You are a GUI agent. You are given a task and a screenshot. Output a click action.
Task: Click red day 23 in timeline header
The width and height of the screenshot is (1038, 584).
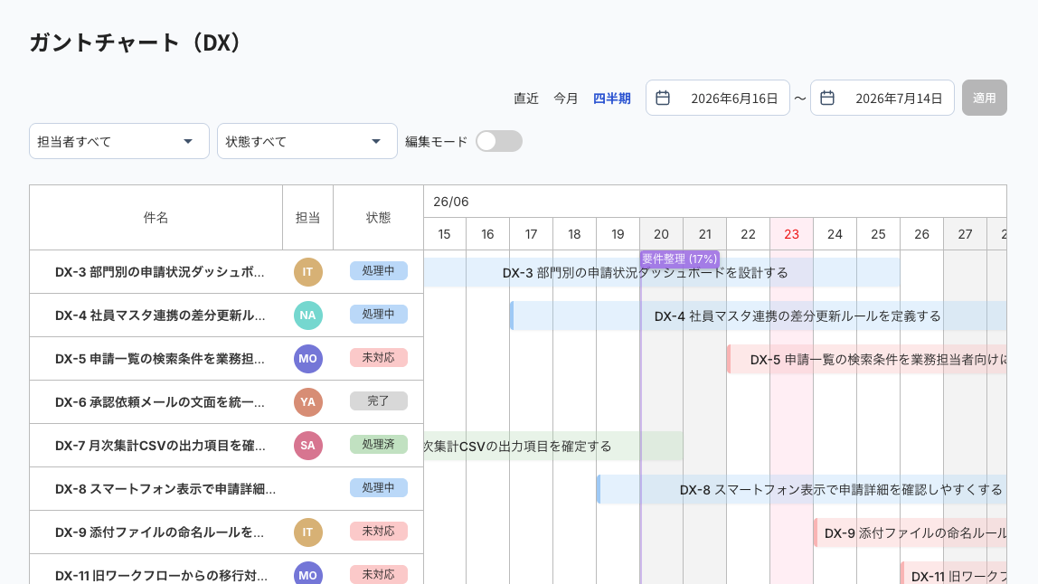[792, 234]
